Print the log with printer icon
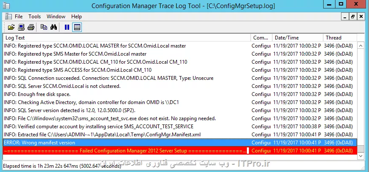The height and width of the screenshot is (172, 369). click(31, 27)
